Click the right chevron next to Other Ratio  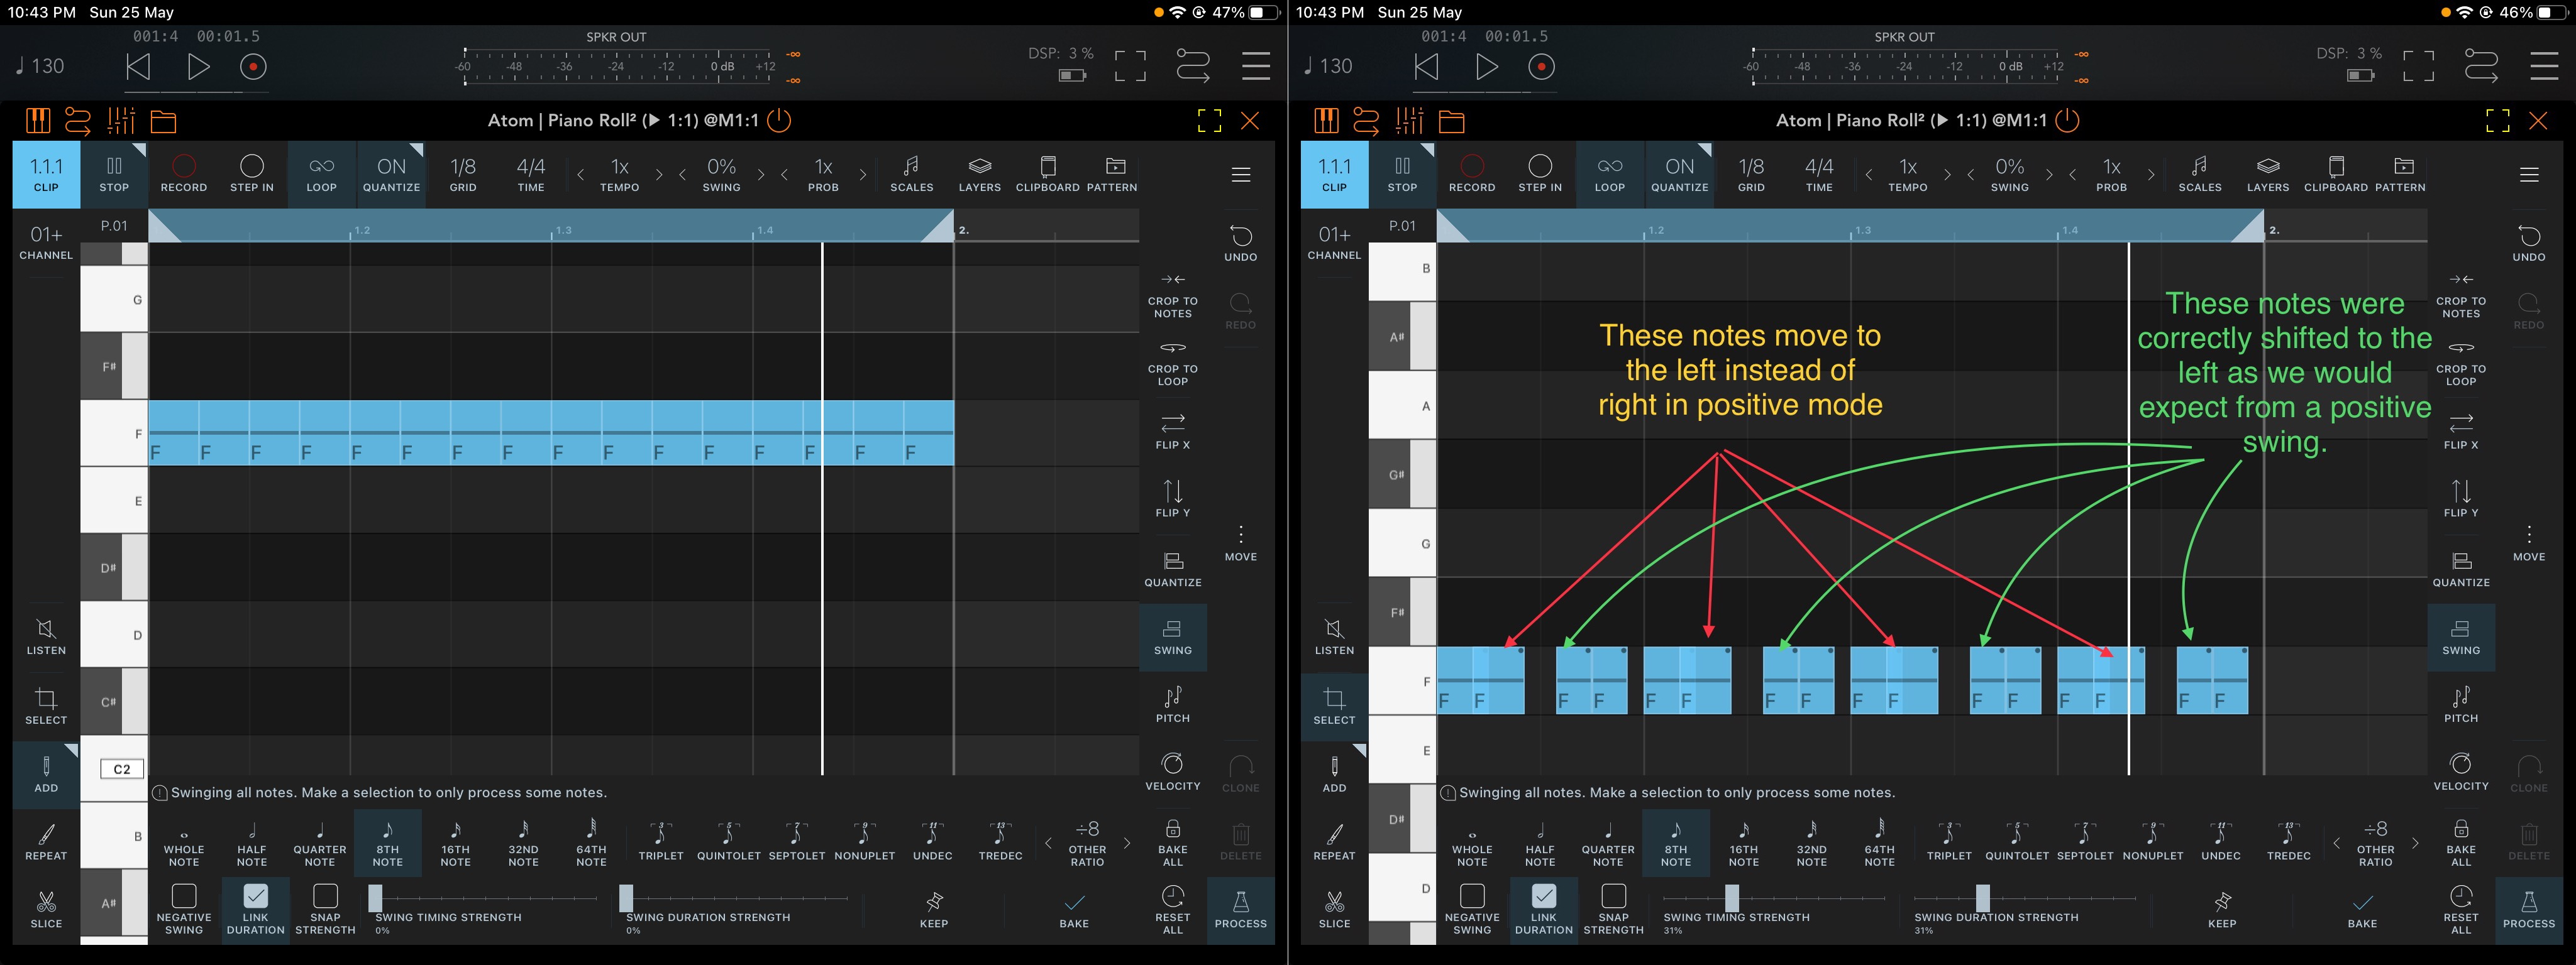coord(1128,842)
